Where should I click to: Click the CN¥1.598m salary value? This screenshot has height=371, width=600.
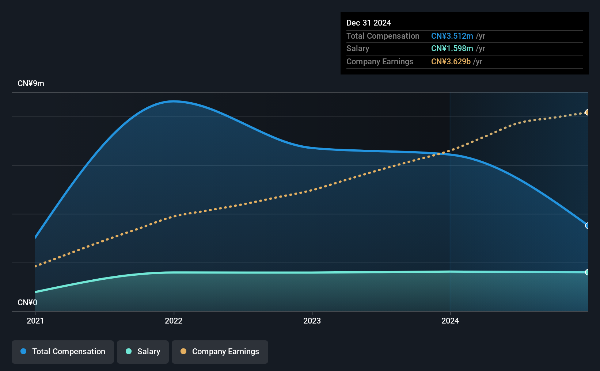tap(452, 49)
